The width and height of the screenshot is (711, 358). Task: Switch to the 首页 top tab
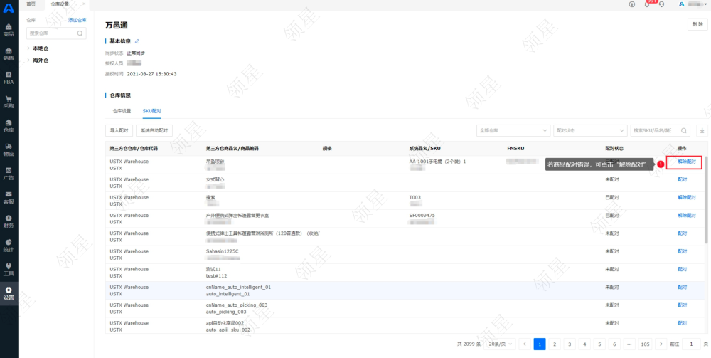tap(31, 4)
